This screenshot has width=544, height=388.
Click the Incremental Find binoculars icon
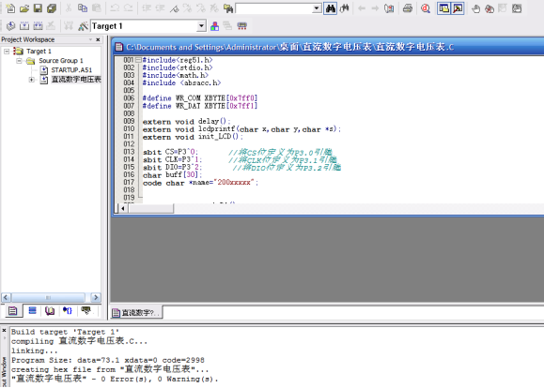(x=344, y=8)
